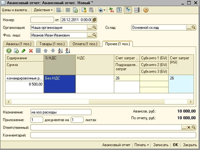
Task: Search Организация with the magnifier icon
Action: click(94, 27)
